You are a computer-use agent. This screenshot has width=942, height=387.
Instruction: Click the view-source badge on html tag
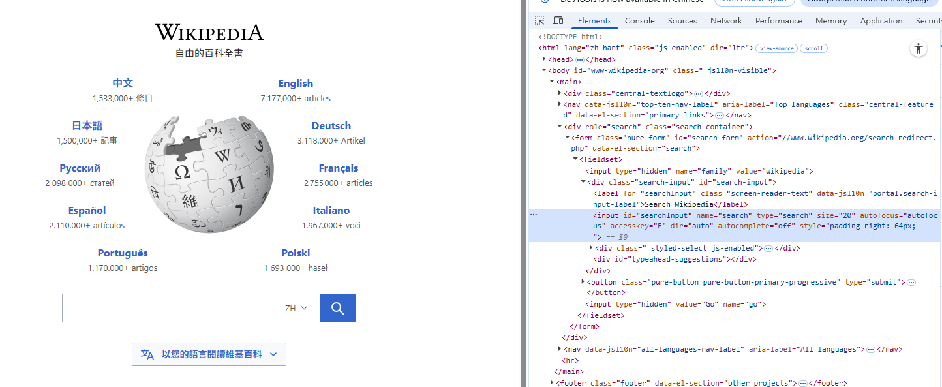tap(776, 48)
